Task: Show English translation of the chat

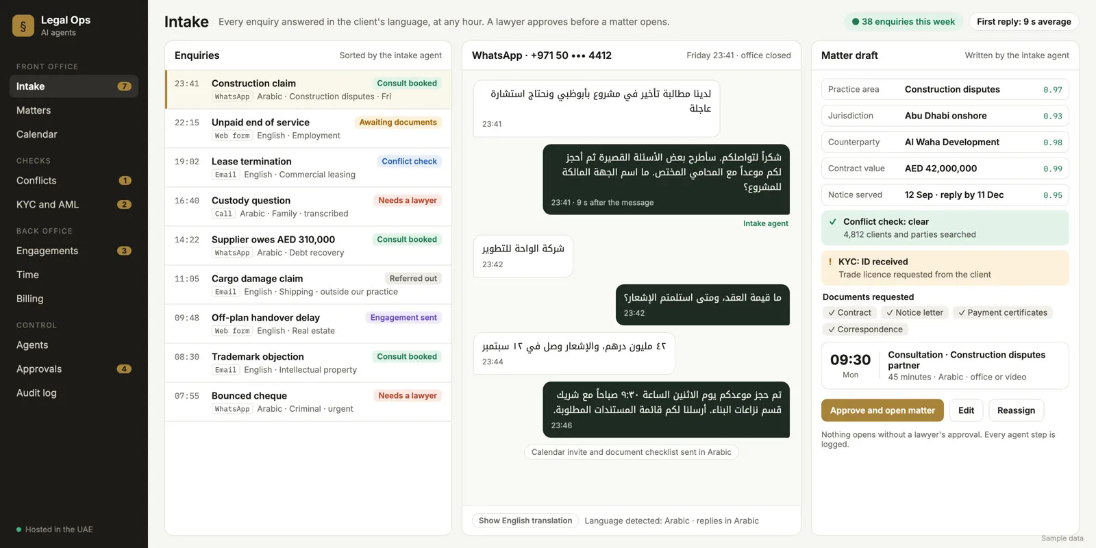Action: click(525, 521)
